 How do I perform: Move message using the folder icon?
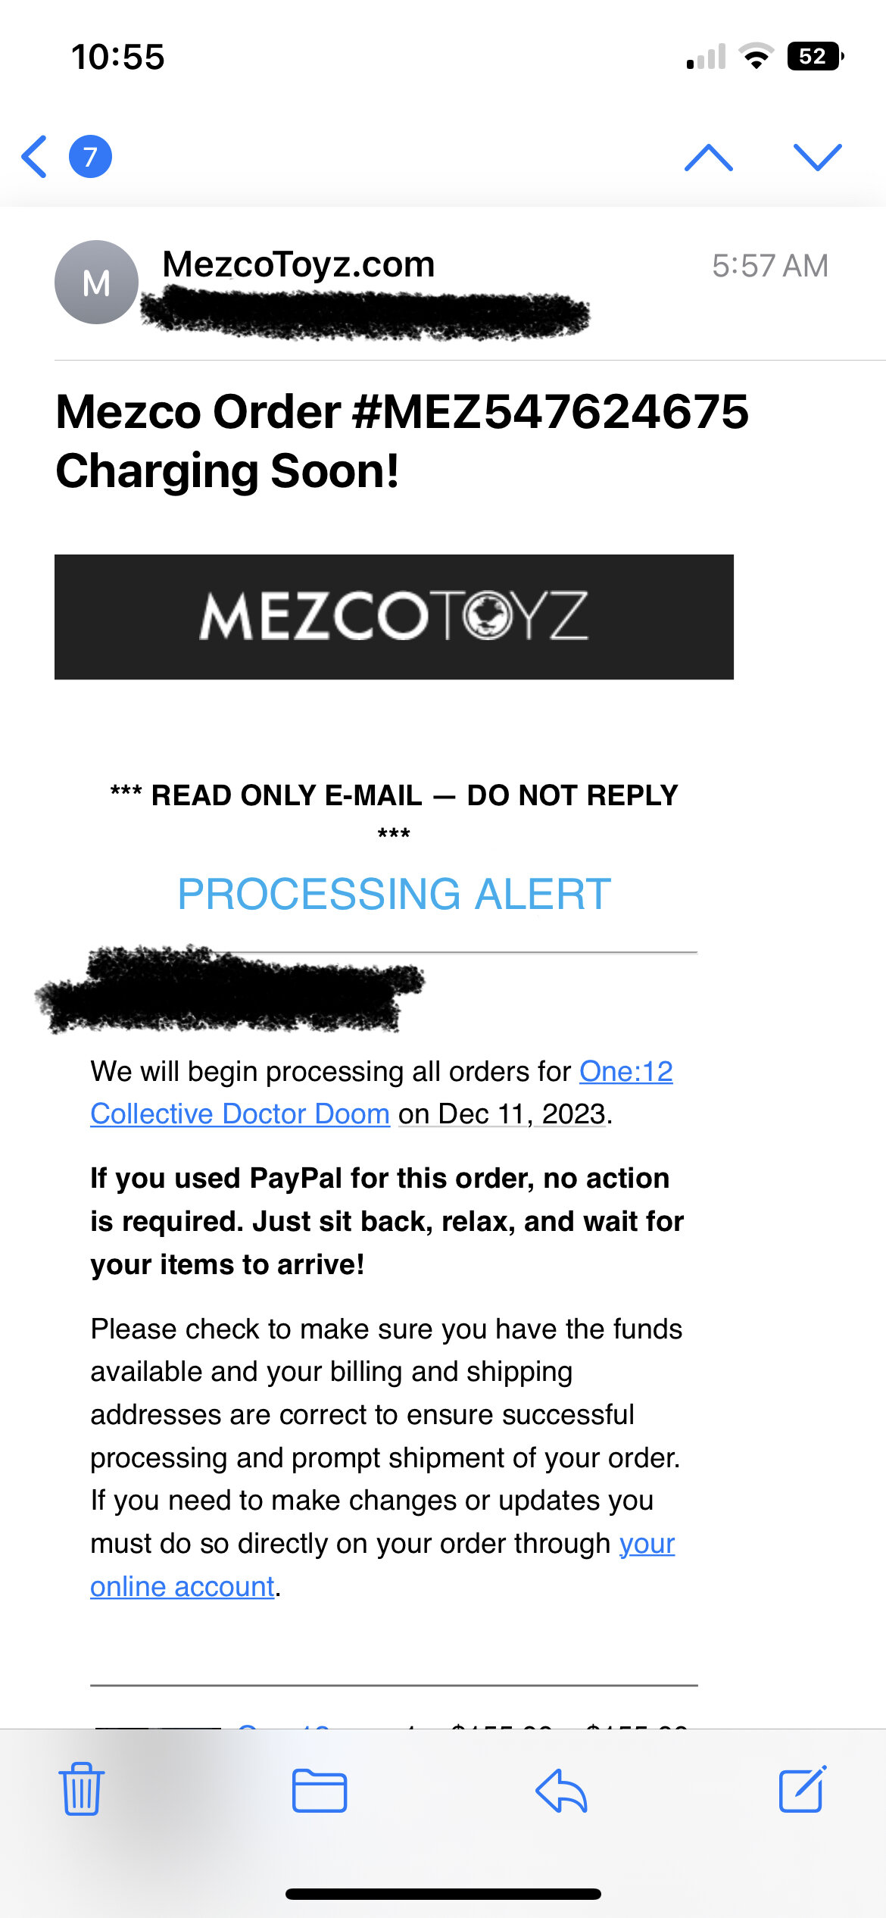pos(320,1791)
